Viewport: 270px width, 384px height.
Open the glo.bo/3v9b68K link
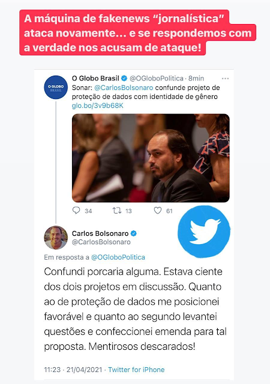(x=98, y=106)
